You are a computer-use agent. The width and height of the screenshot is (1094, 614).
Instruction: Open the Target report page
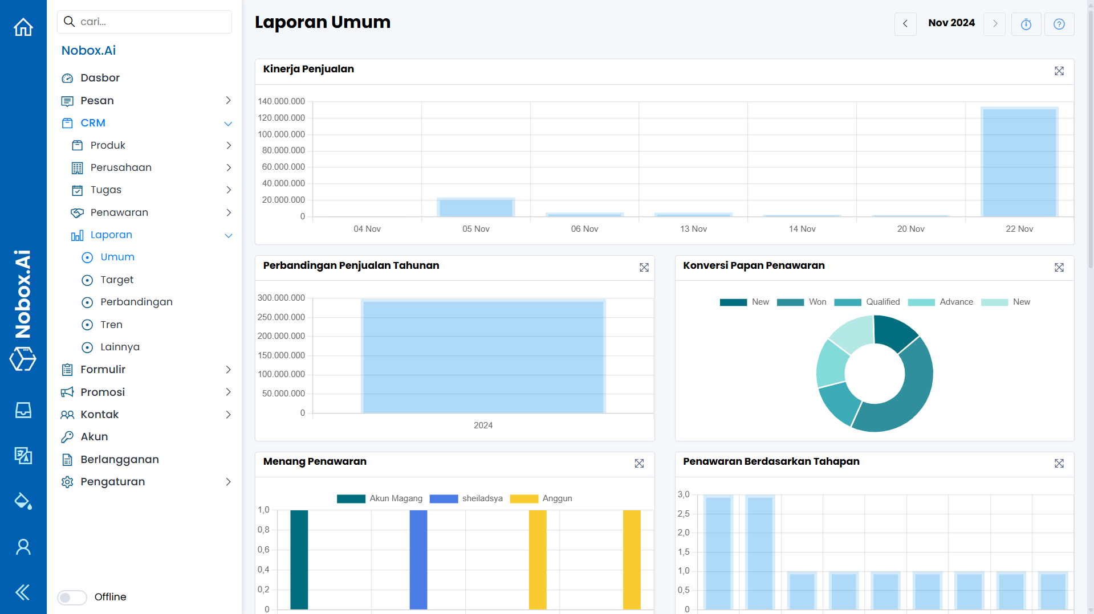(117, 280)
